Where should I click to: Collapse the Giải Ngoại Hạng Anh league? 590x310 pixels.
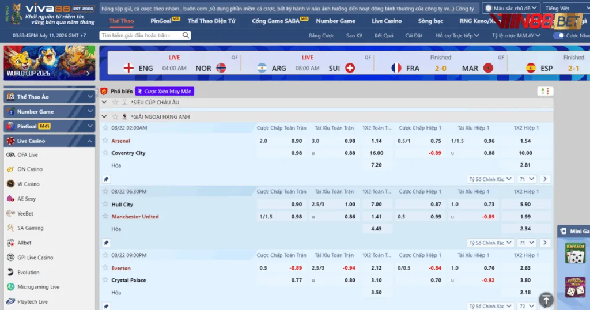click(104, 116)
